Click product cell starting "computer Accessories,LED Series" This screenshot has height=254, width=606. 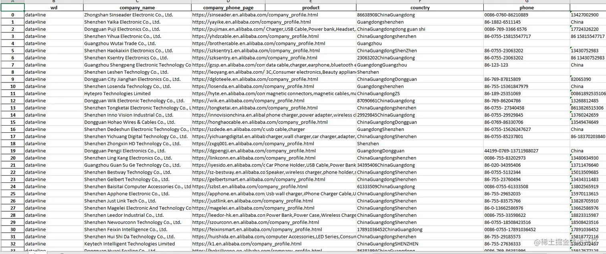pos(311,237)
